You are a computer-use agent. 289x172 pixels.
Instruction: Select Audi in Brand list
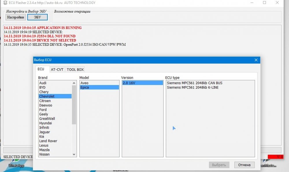pyautogui.click(x=55, y=83)
